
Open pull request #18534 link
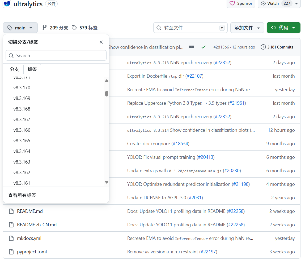click(x=180, y=144)
